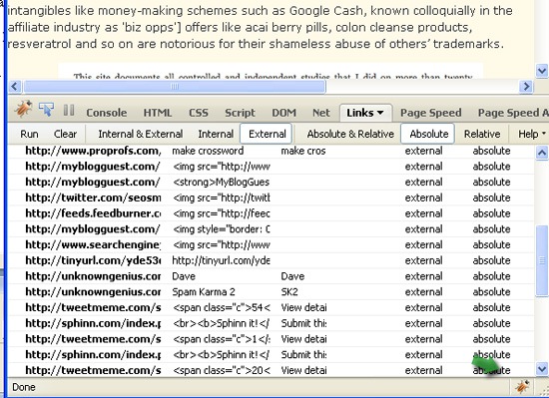Open the Help dropdown menu
This screenshot has height=398, width=549.
pyautogui.click(x=532, y=134)
